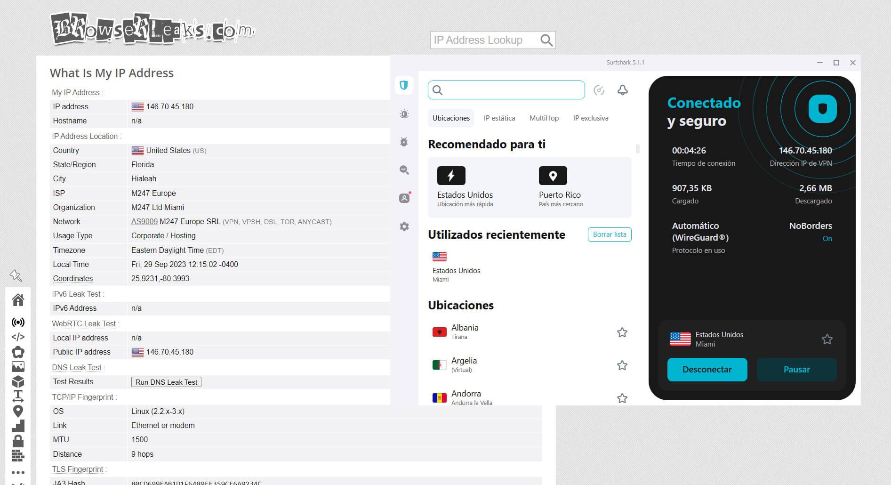Open the stairs-shaped sidebar icon
The image size is (891, 485).
pos(18,426)
